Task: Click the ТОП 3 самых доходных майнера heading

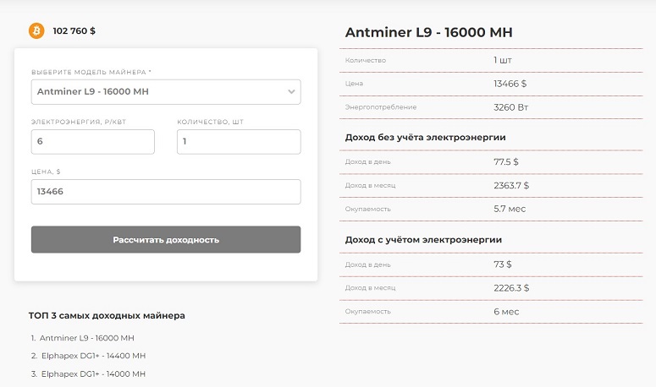Action: (107, 316)
